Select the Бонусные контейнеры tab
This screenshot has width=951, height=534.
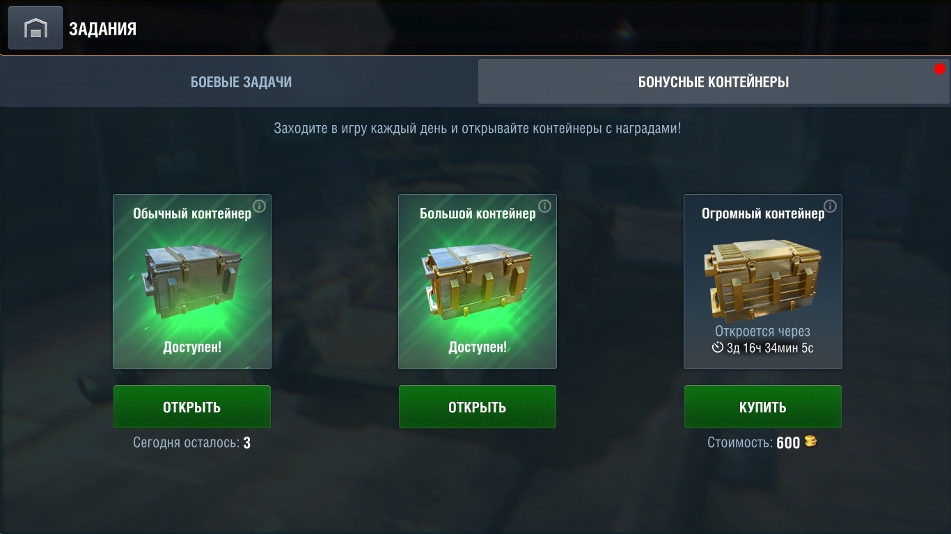[714, 82]
